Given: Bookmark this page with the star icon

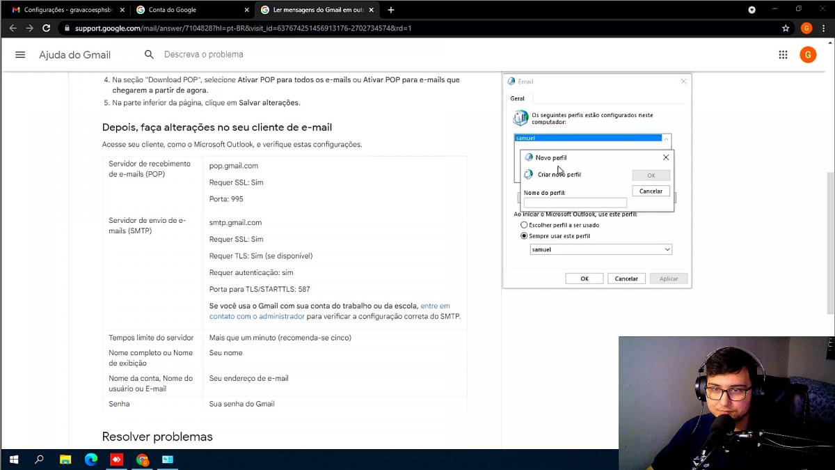Looking at the screenshot, I should (x=786, y=28).
